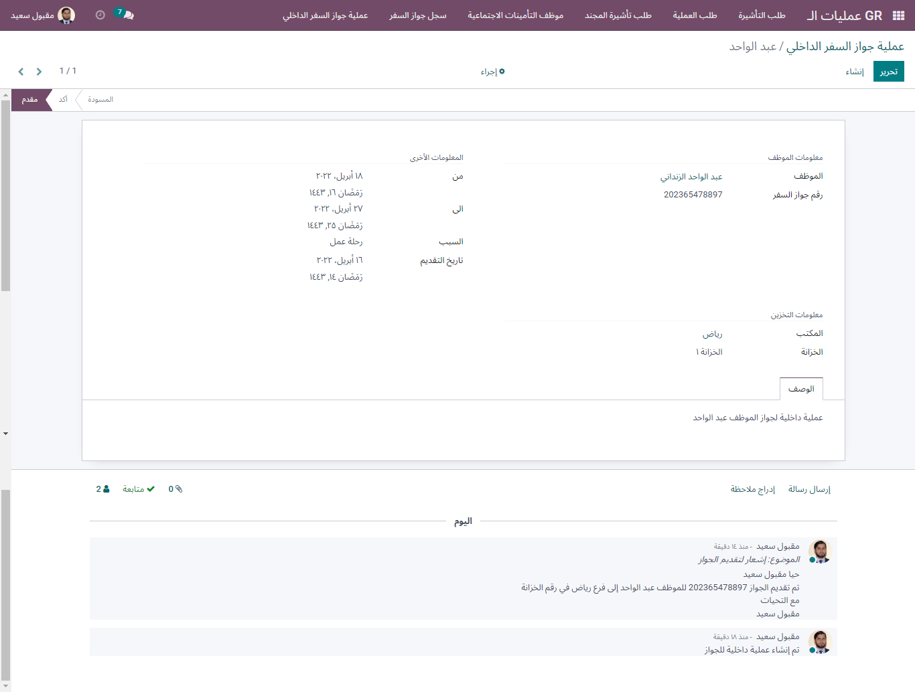Click description text عملية داخلية لجواز الموظف
Image resolution: width=915 pixels, height=692 pixels.
tap(758, 418)
